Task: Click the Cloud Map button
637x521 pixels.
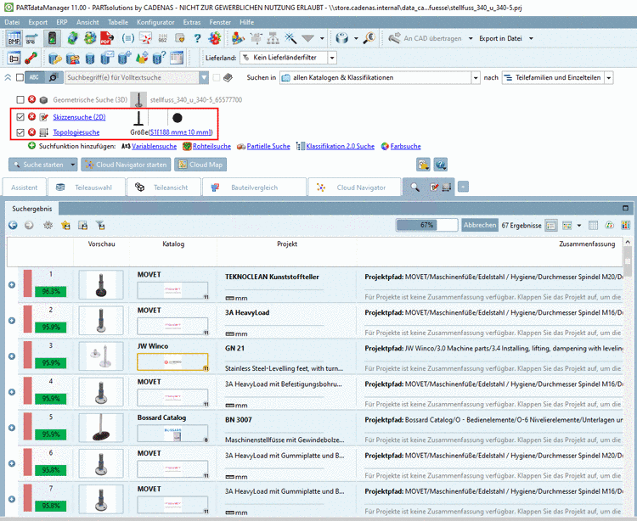Action: [200, 165]
